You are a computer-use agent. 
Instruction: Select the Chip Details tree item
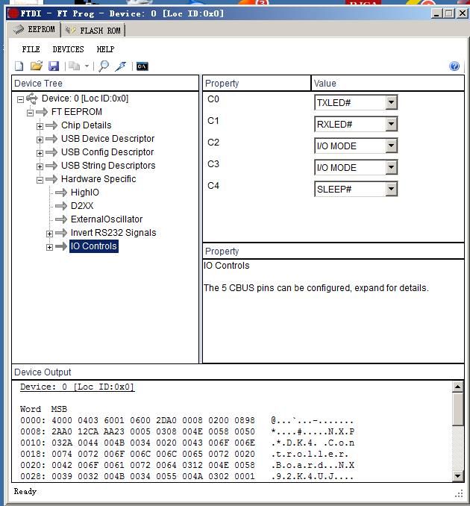(x=86, y=125)
